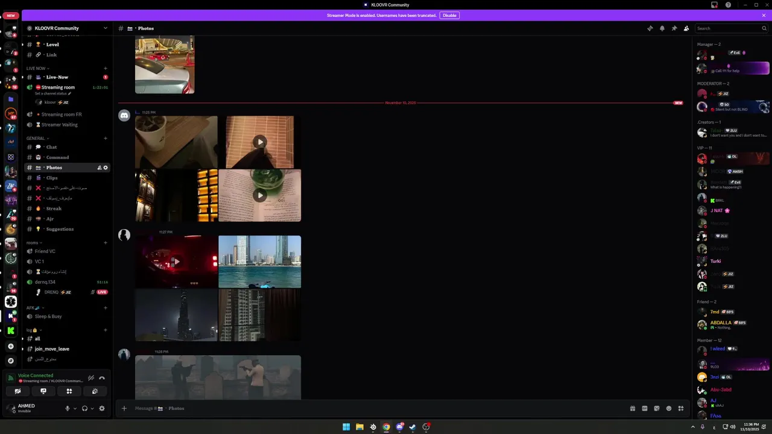Toggle the member list icon
The height and width of the screenshot is (434, 772).
(686, 28)
